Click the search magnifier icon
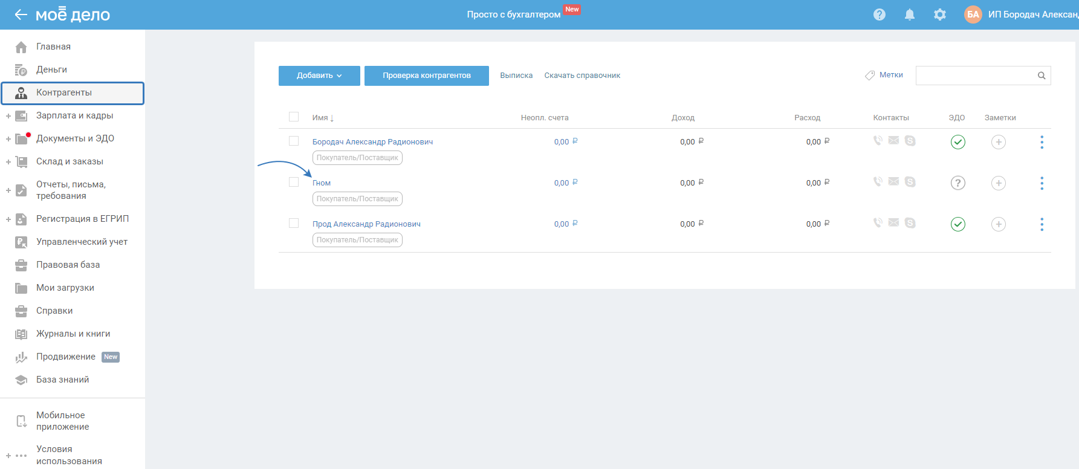The image size is (1079, 469). tap(1042, 76)
